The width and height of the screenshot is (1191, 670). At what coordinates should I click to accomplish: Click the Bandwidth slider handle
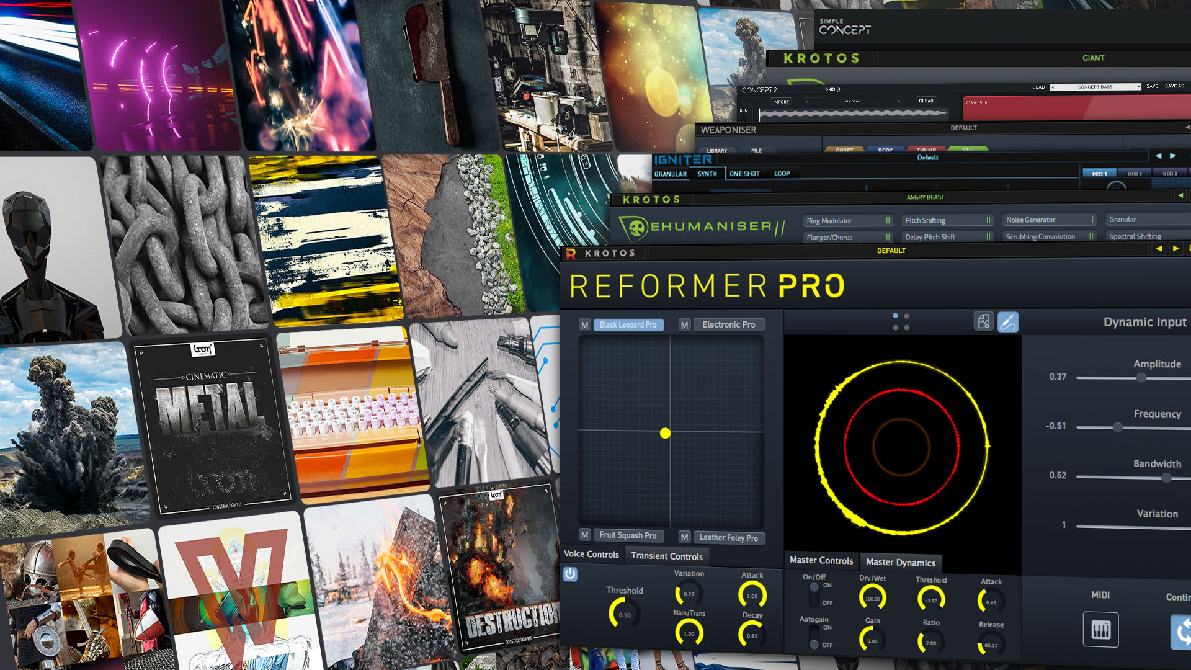[x=1166, y=477]
